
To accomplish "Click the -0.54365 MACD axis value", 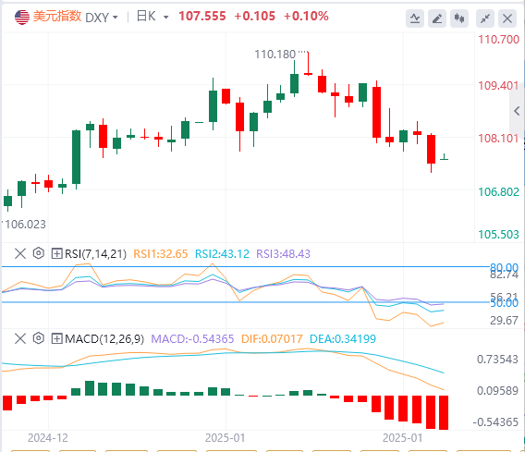I will point(495,421).
